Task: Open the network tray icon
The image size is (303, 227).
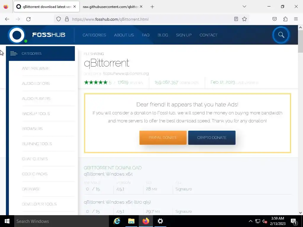Action: (x=258, y=221)
